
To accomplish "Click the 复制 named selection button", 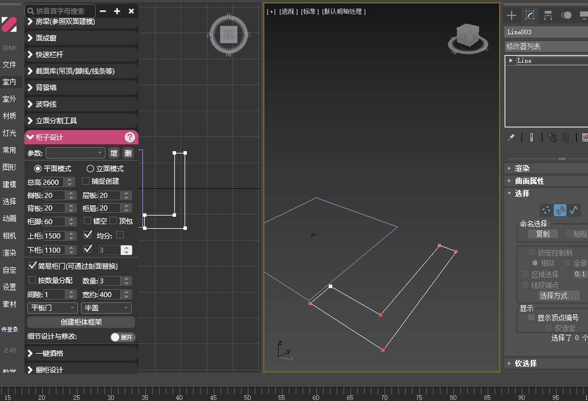I will 542,234.
